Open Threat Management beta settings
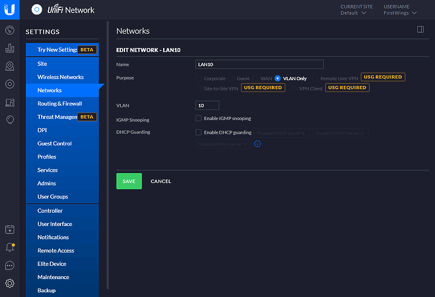435x297 pixels. tap(62, 117)
